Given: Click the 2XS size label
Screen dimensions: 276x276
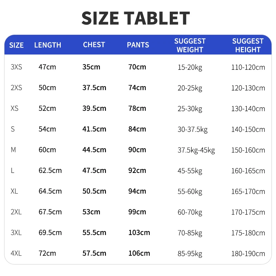Looking at the screenshot, I should (x=16, y=88).
